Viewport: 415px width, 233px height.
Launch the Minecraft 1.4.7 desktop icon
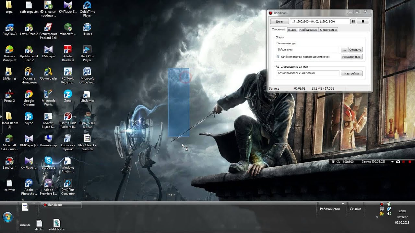[9, 142]
